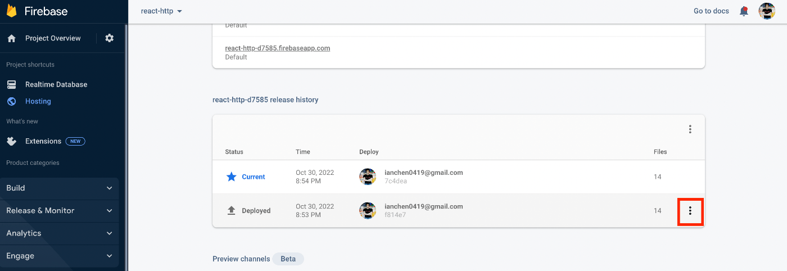The height and width of the screenshot is (271, 787).
Task: Click the Deploy column header
Action: tap(369, 152)
